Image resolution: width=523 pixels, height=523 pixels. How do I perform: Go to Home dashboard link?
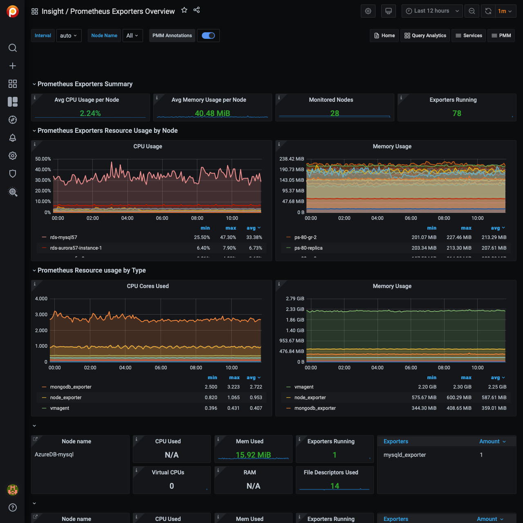coord(384,36)
